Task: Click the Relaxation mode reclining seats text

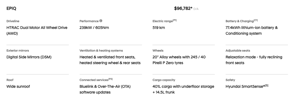Action: [x=254, y=60]
